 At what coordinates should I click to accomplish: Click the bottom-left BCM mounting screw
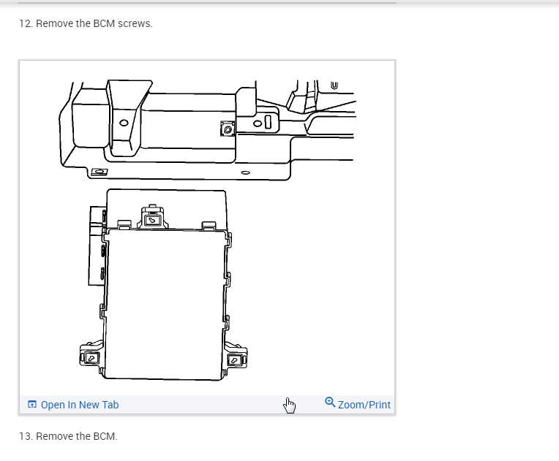91,358
